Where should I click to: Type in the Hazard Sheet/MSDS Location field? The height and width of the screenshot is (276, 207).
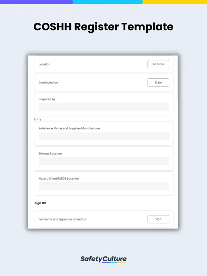(104, 186)
